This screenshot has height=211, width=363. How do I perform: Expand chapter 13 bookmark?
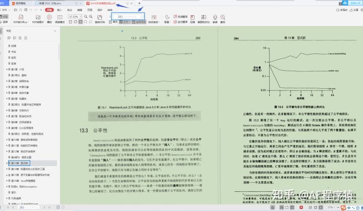[x=7, y=163]
